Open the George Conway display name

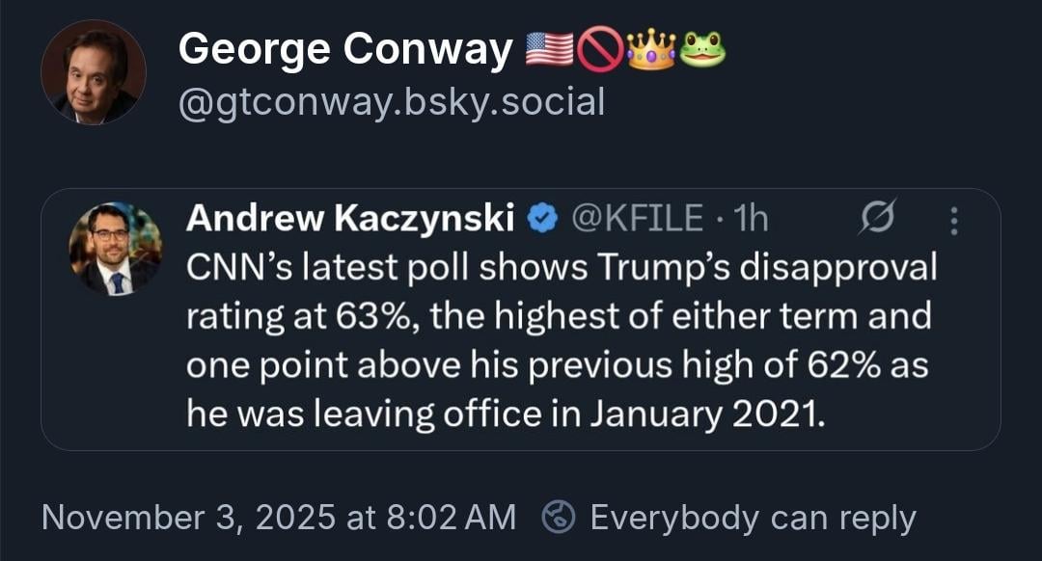(x=345, y=50)
